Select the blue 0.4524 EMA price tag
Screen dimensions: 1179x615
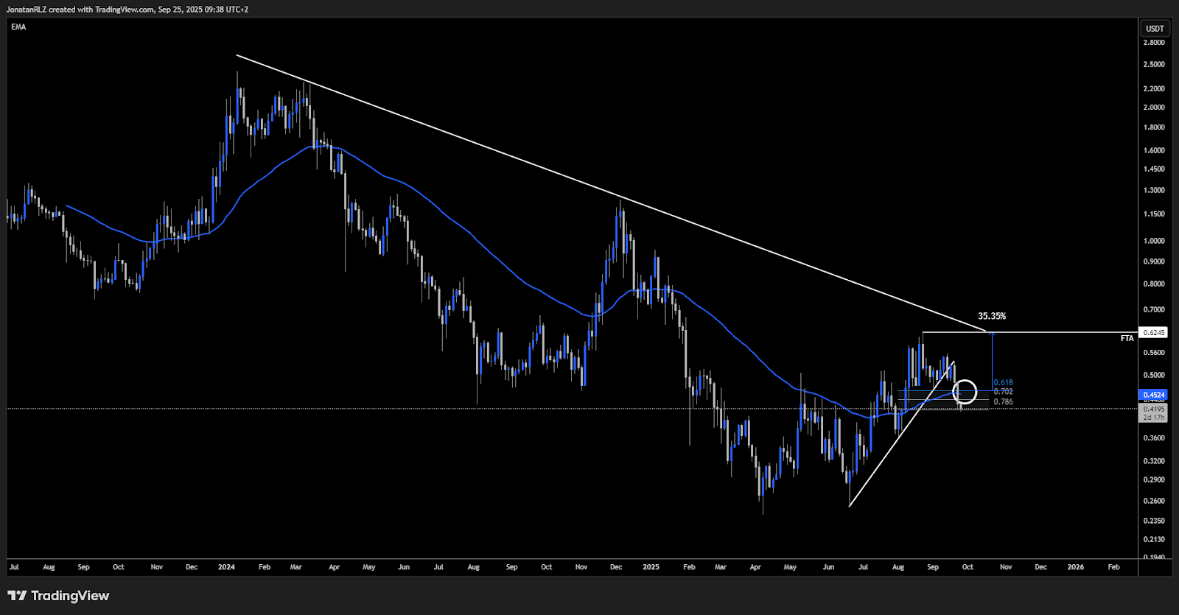1153,395
